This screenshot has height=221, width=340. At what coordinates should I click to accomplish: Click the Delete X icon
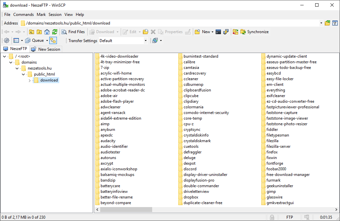tap(153, 32)
